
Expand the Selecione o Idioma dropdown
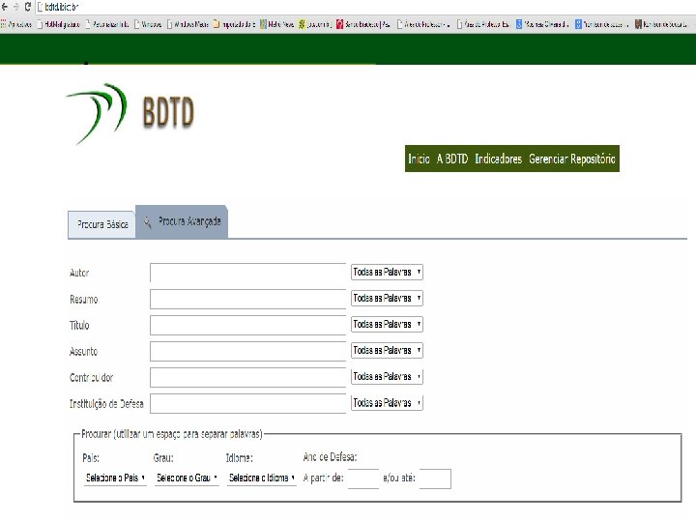[x=261, y=478]
